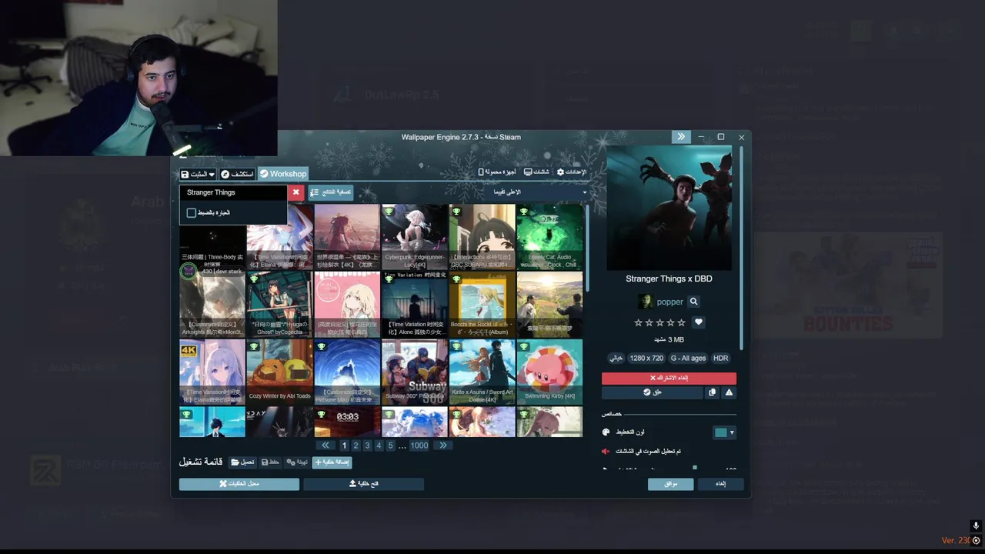Open scheme color swatch picker
The image size is (985, 554).
pos(724,432)
